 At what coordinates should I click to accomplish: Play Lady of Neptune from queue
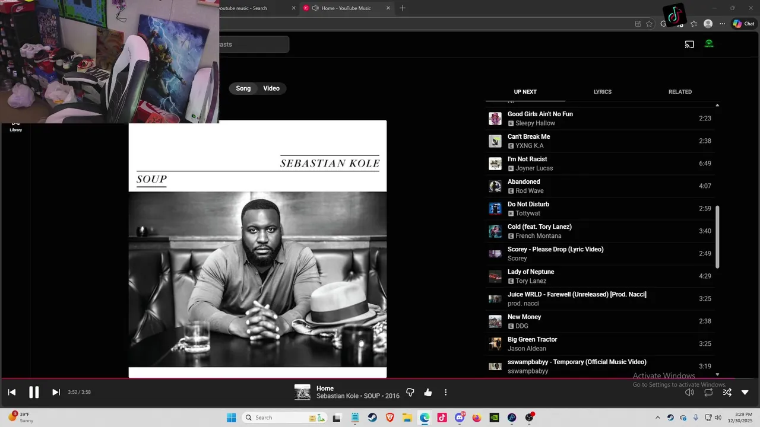pos(600,276)
